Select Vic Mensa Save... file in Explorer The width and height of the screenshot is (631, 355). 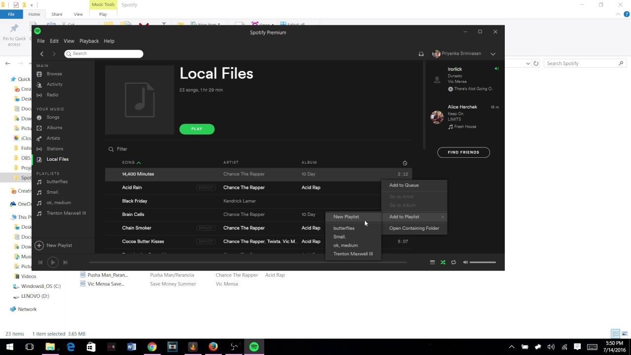click(x=105, y=284)
